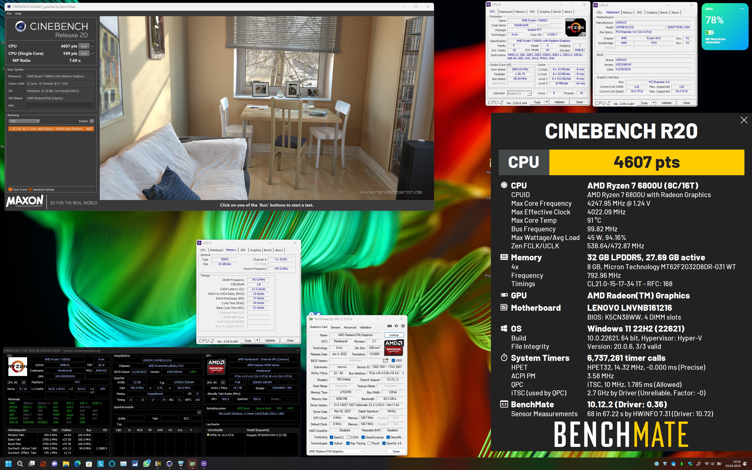Toggle the DirectCompute checkbox in GPU-Z

click(363, 437)
